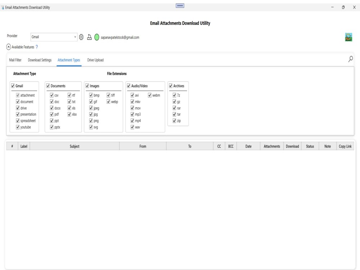Click the Date column header

248,146
